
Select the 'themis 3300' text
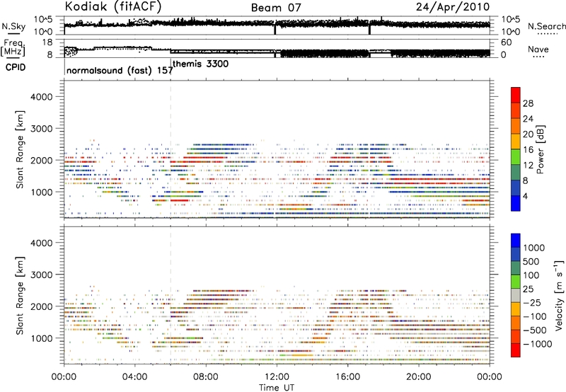click(201, 64)
